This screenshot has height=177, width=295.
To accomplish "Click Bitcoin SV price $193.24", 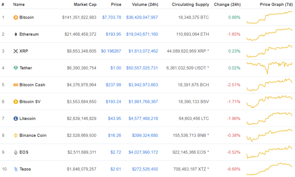I will 113,102.
